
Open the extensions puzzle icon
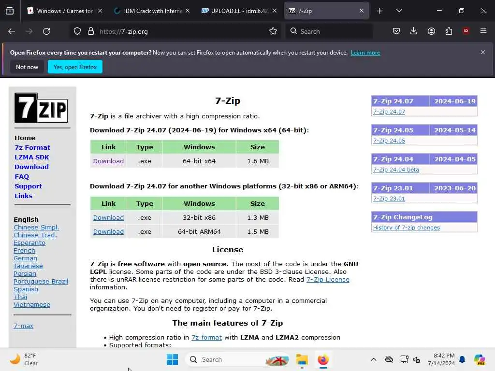point(449,31)
